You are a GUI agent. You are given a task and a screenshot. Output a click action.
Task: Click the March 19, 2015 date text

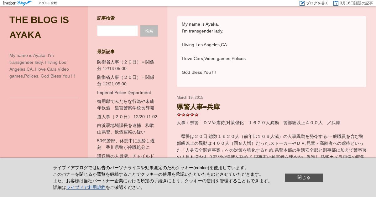pyautogui.click(x=190, y=98)
